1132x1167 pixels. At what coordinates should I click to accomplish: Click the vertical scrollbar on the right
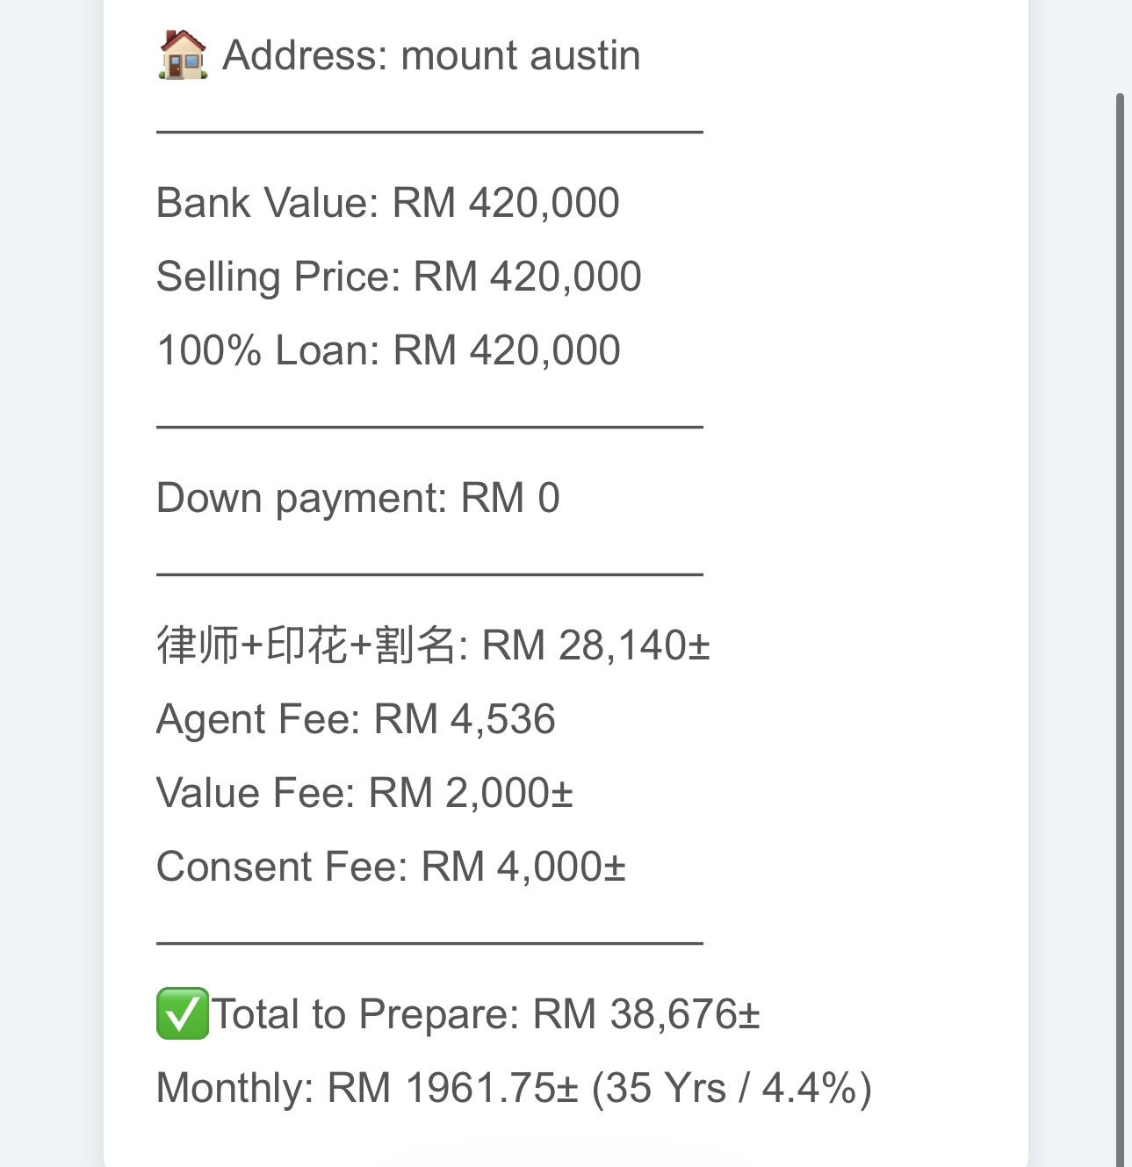[x=1120, y=615]
